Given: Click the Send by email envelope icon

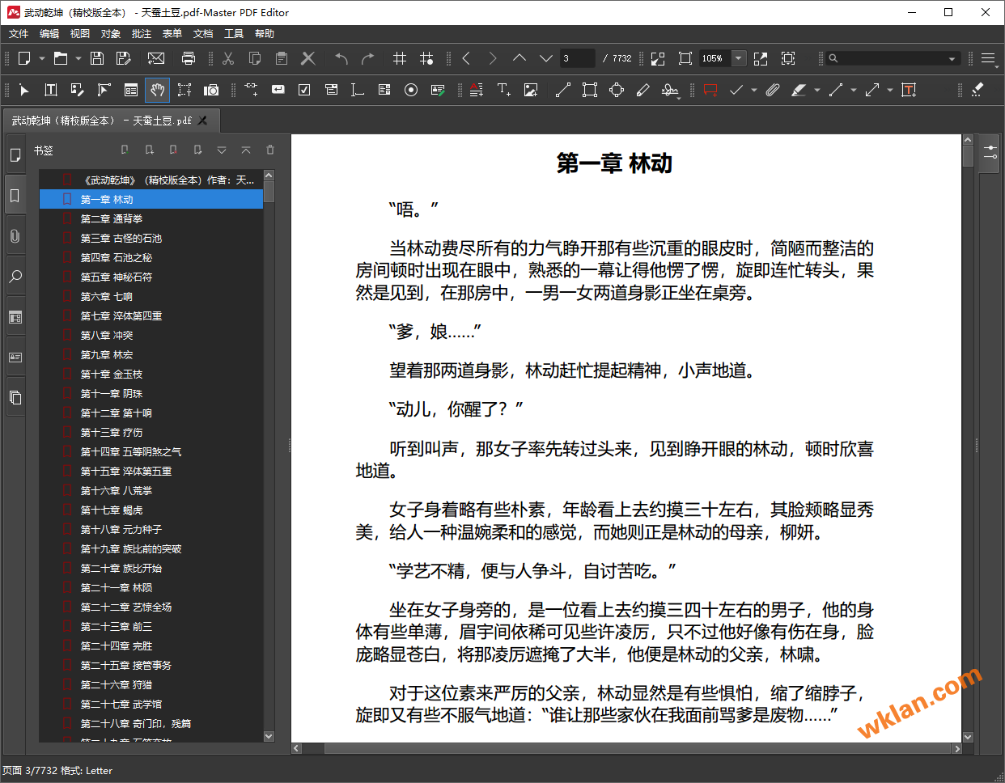Looking at the screenshot, I should coord(156,58).
